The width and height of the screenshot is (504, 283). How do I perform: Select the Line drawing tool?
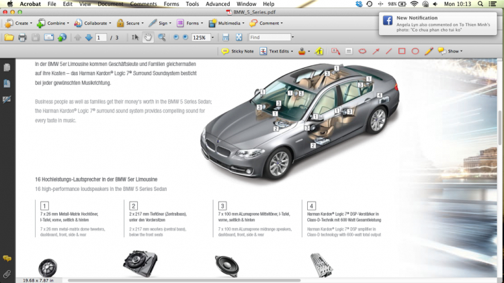click(x=388, y=51)
